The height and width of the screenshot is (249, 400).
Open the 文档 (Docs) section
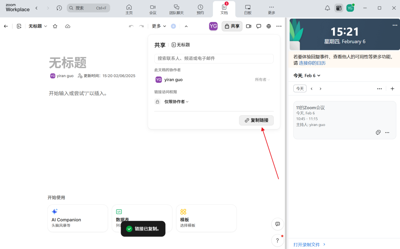pyautogui.click(x=224, y=8)
